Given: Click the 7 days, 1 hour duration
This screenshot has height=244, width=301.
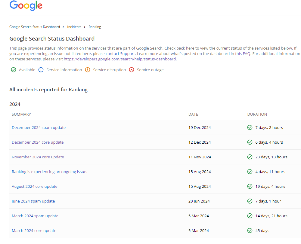Looking at the screenshot, I should 268,201.
